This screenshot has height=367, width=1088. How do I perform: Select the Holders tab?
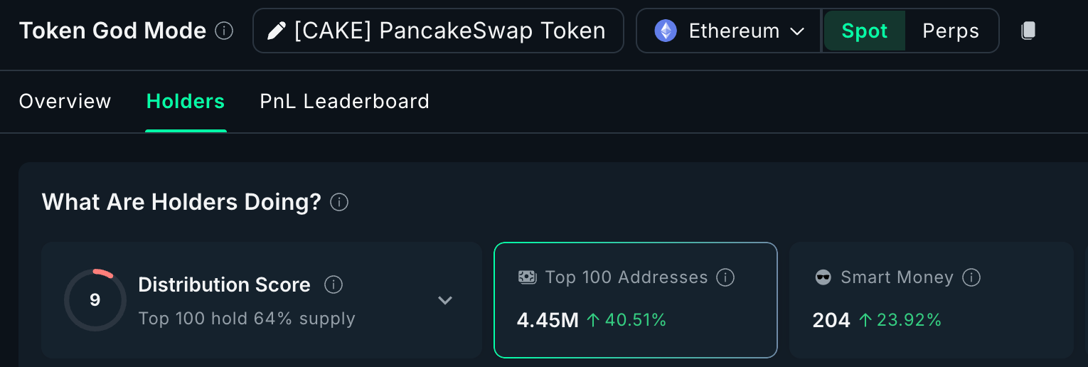pos(186,102)
